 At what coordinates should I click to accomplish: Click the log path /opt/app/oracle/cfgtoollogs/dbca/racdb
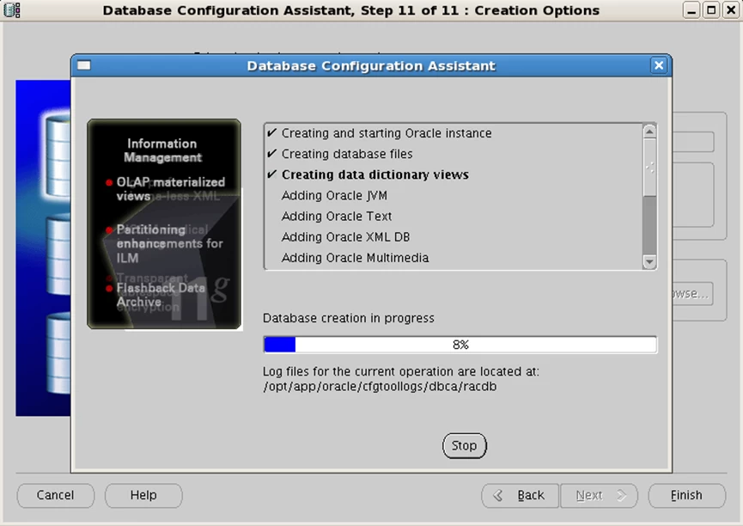pyautogui.click(x=380, y=387)
